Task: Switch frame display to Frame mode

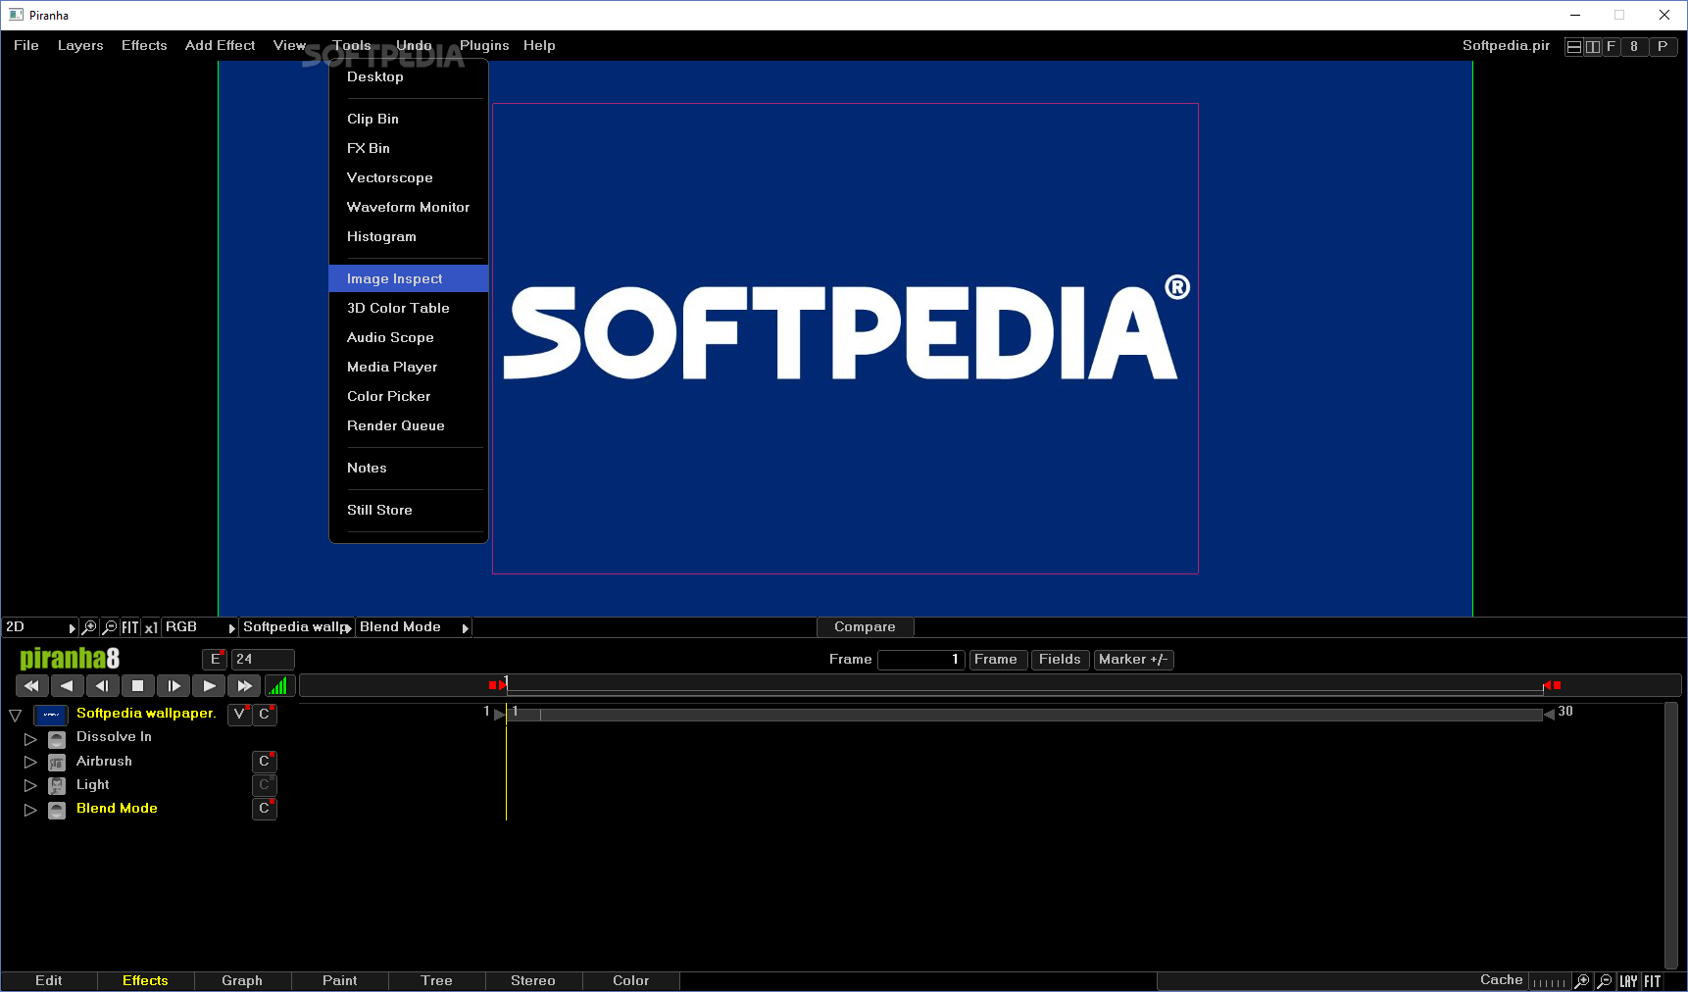Action: tap(996, 660)
